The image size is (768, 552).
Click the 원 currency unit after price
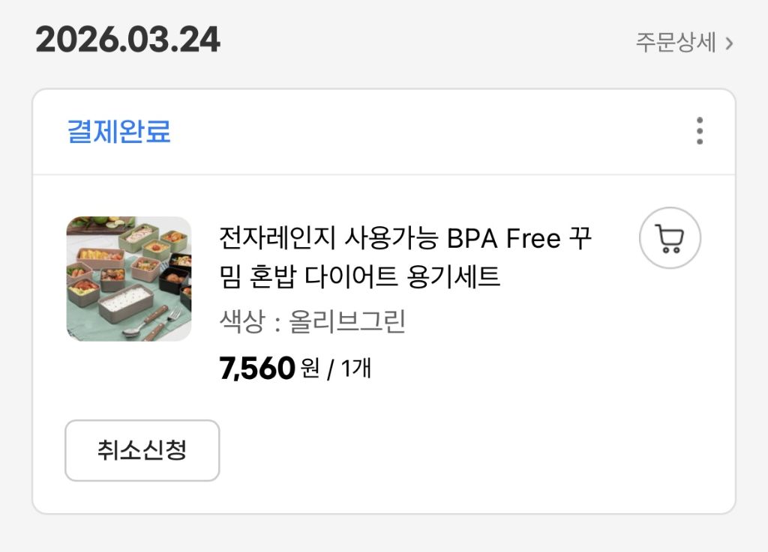[309, 368]
